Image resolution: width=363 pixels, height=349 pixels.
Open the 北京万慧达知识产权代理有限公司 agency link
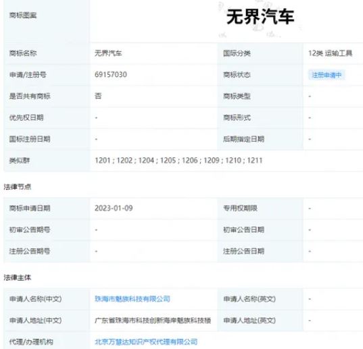pyautogui.click(x=146, y=342)
